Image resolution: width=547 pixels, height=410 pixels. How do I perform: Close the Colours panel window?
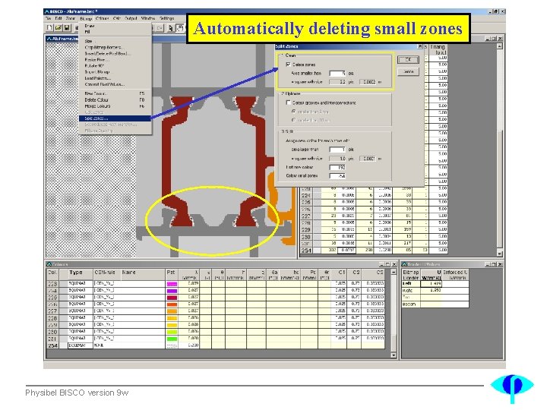(x=394, y=264)
